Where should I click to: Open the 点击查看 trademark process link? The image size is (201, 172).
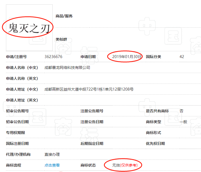(x=52, y=165)
